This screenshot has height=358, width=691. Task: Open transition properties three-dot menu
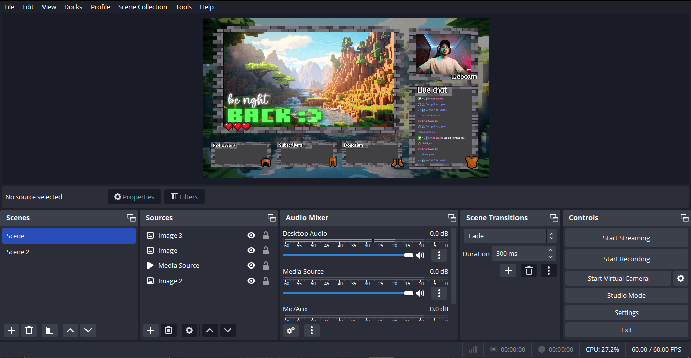(x=549, y=271)
